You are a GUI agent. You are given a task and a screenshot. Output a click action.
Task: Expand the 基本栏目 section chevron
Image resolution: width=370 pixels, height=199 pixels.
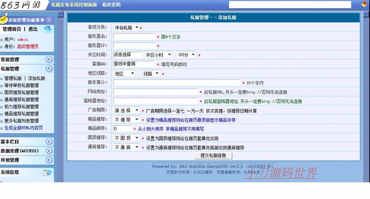[49, 141]
